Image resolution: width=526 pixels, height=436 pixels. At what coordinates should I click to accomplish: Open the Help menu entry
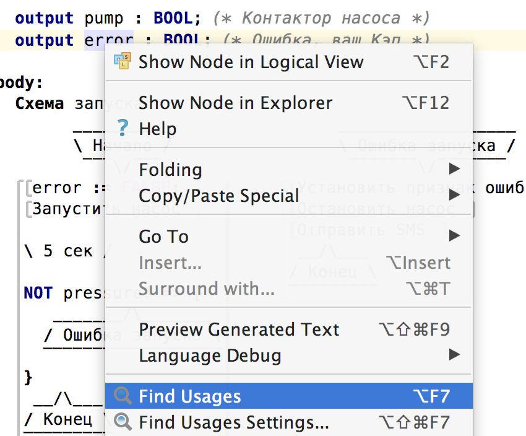tap(158, 129)
